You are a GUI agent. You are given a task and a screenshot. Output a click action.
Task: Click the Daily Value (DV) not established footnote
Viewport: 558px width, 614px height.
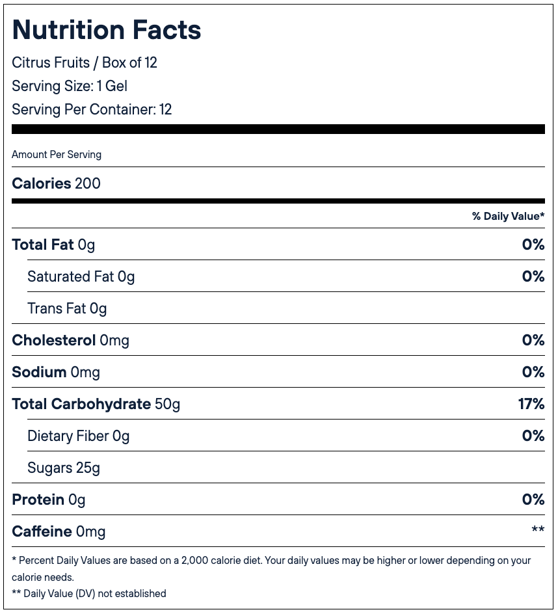[89, 593]
